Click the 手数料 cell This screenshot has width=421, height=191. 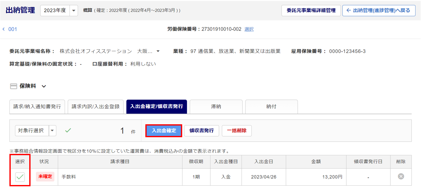(120, 177)
